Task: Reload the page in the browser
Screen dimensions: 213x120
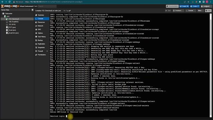Action: (x=10, y=2)
